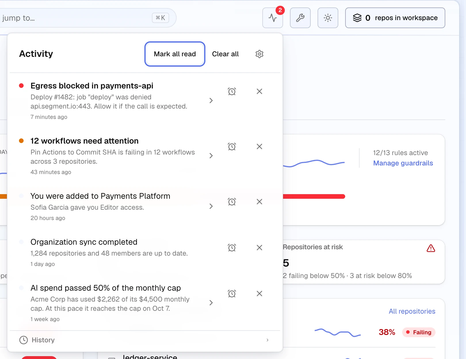Click the wrench tools icon
Image resolution: width=466 pixels, height=359 pixels.
point(300,18)
